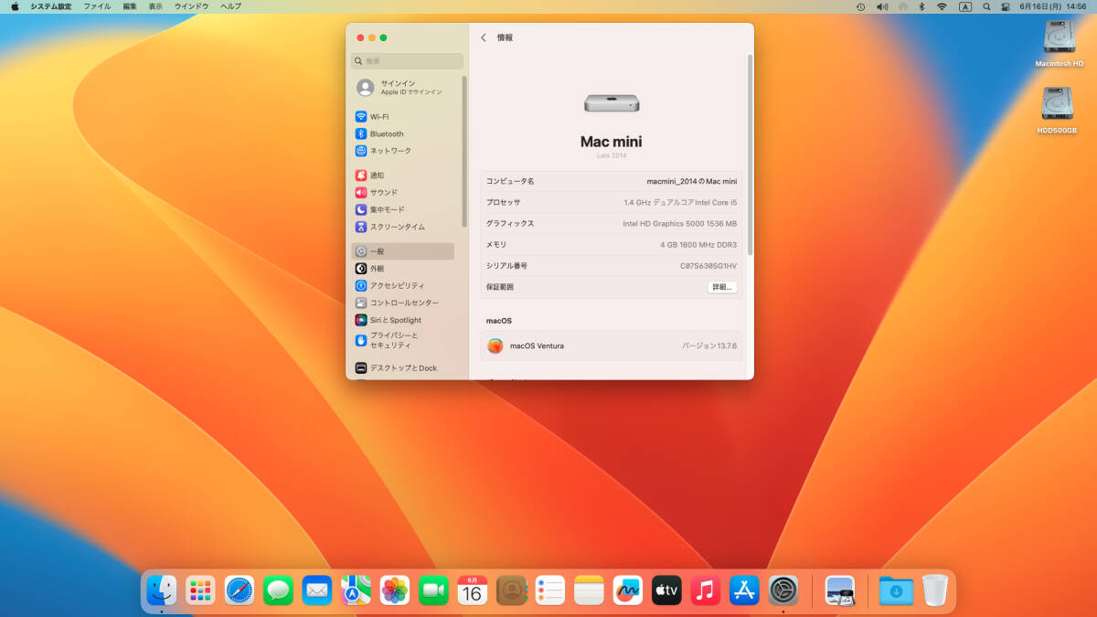This screenshot has width=1097, height=617.
Task: Click the serial number C07S630SG1HV
Action: [x=708, y=266]
